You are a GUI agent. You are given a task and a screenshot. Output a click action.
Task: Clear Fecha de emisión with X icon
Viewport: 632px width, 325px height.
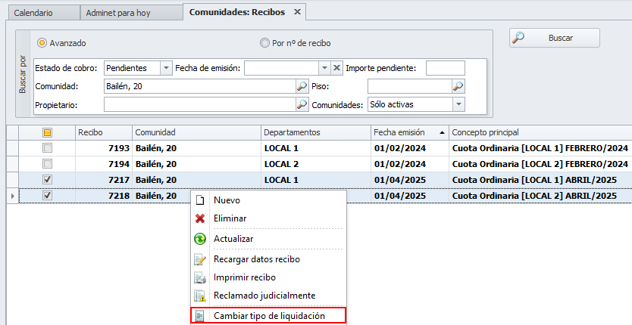click(x=336, y=68)
